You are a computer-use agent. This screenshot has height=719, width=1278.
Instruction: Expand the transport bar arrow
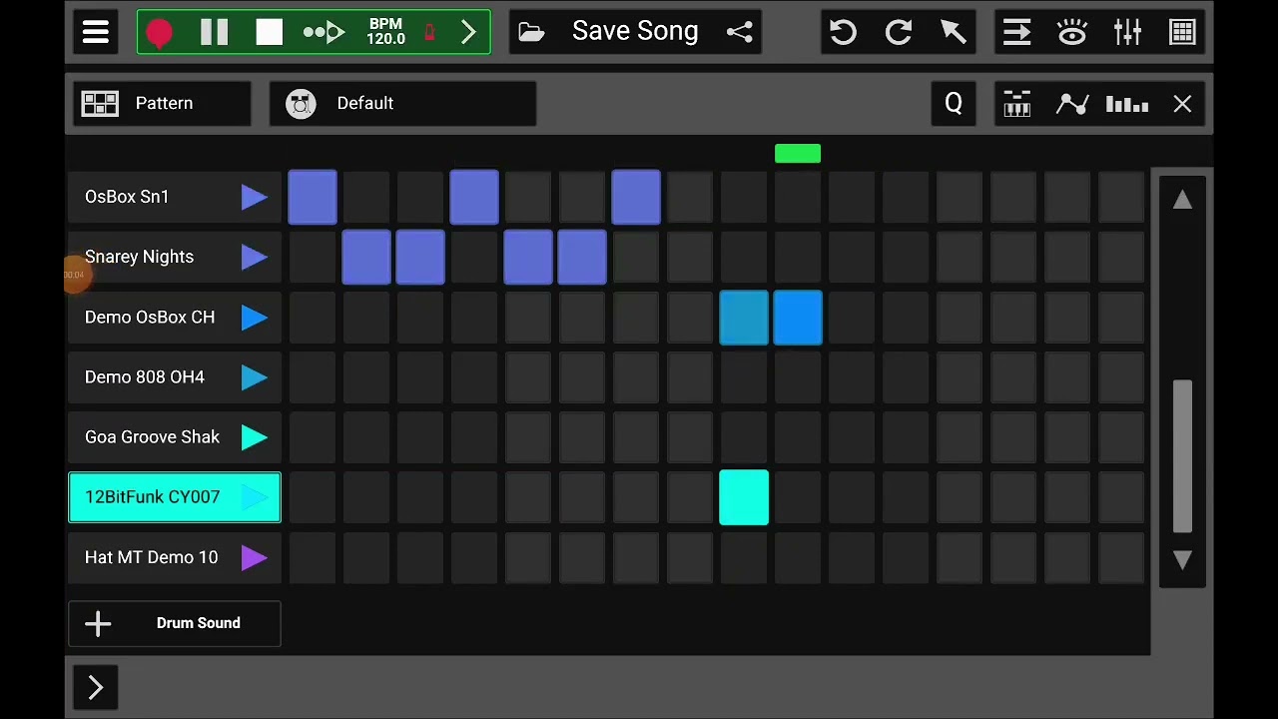(x=468, y=32)
